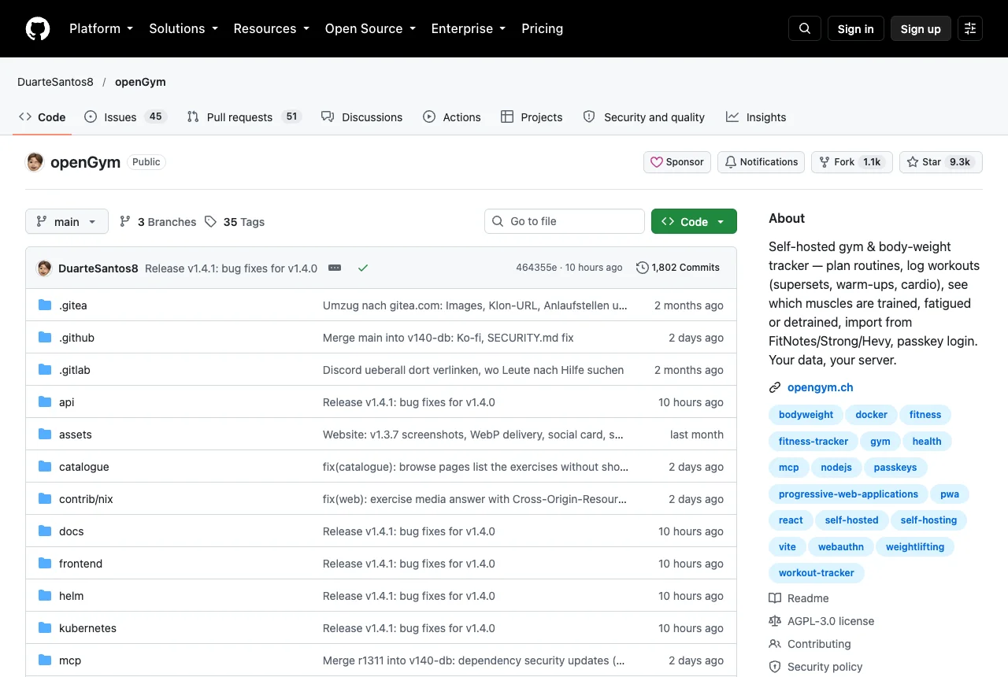Click the Notifications bell button
This screenshot has height=677, width=1008.
(x=761, y=162)
